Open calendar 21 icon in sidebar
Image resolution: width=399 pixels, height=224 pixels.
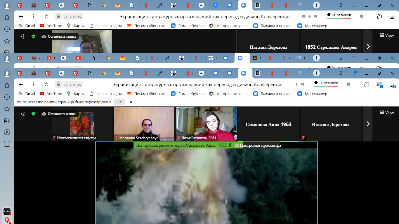click(7, 144)
